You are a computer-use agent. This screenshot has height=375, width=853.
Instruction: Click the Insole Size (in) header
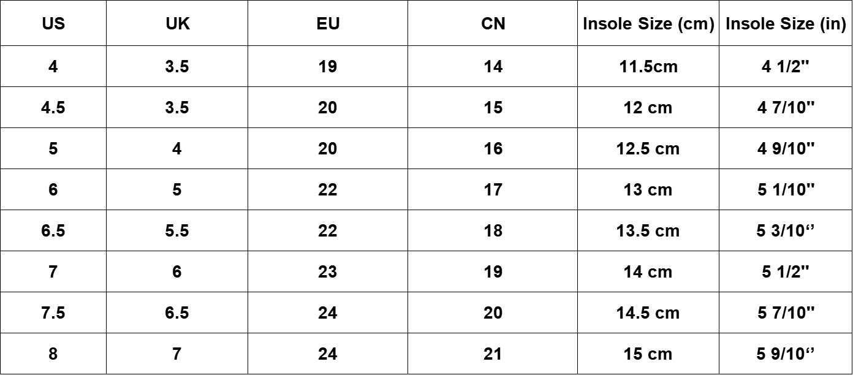coord(786,25)
